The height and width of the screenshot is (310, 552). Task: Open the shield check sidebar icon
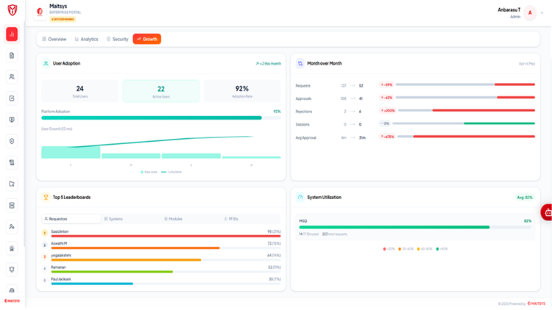12,141
